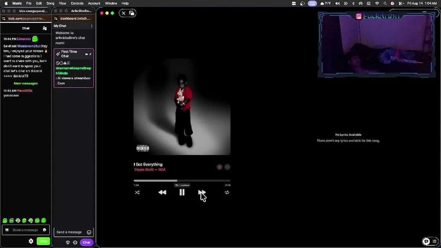Seek within the song progress bar
441x248 pixels.
182,180
